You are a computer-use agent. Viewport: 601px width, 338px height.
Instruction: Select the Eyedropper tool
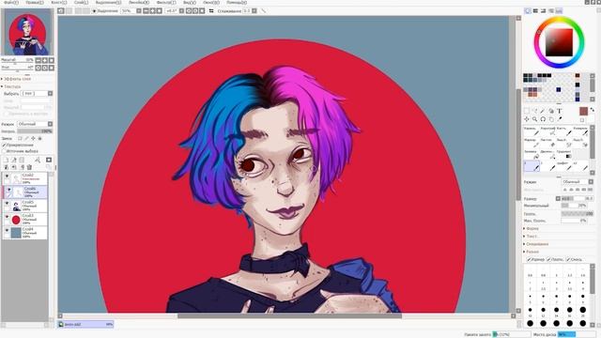[x=560, y=119]
